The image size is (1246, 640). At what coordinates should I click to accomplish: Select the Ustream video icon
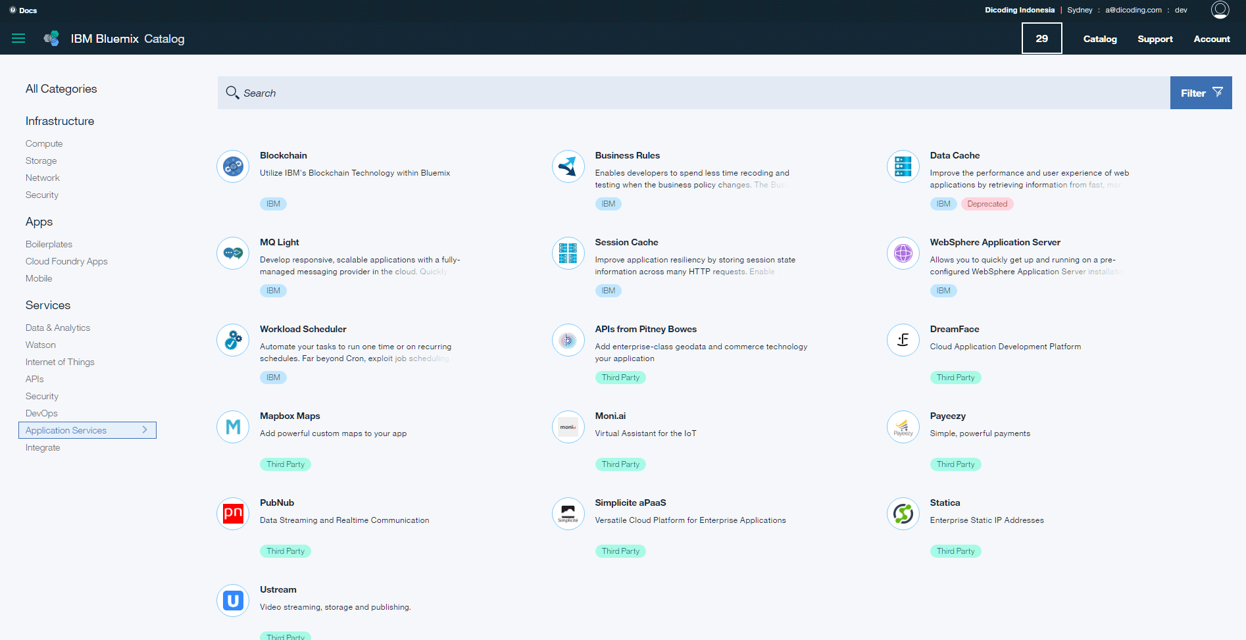pos(232,601)
